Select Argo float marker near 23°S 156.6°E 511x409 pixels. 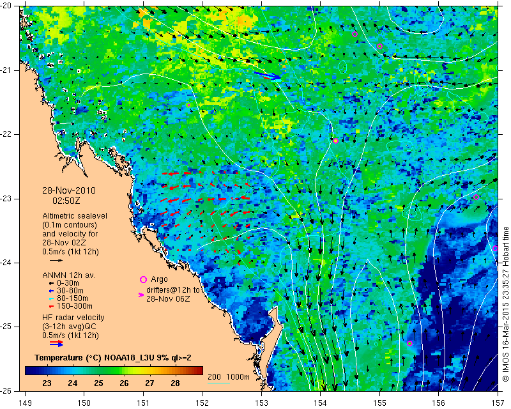click(476, 197)
